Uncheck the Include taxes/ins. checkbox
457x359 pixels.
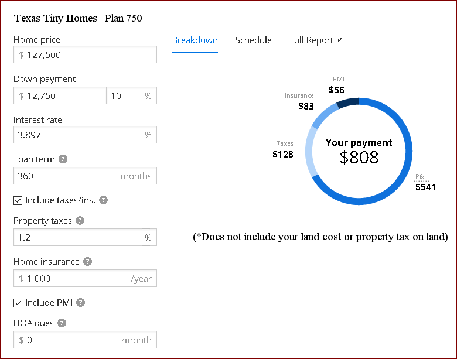18,200
